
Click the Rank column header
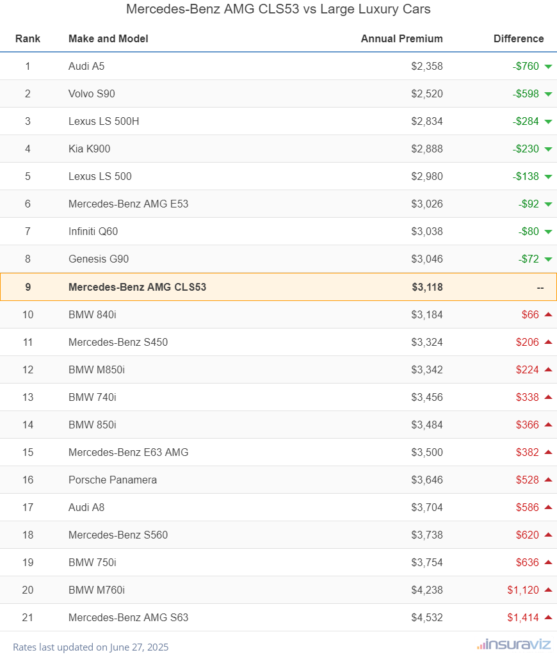point(28,38)
